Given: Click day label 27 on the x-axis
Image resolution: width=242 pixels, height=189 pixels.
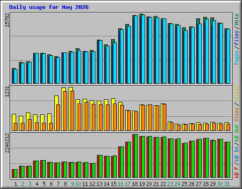Looking at the screenshot, I should (199, 184).
